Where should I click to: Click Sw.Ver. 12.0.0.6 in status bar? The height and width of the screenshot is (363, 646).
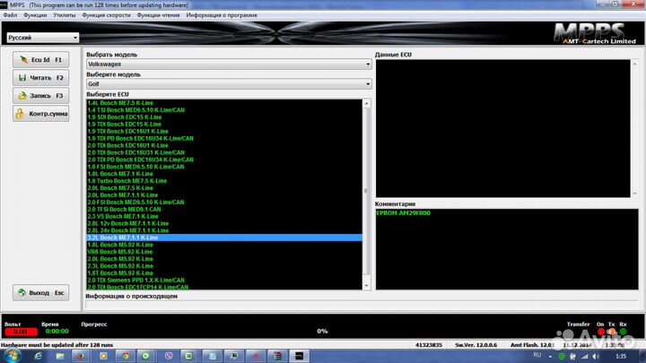click(476, 345)
